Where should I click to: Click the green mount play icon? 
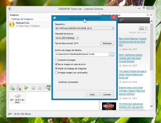26,88
